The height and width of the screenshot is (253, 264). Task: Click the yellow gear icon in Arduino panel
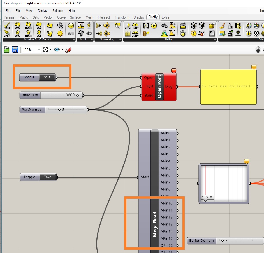pos(60,33)
